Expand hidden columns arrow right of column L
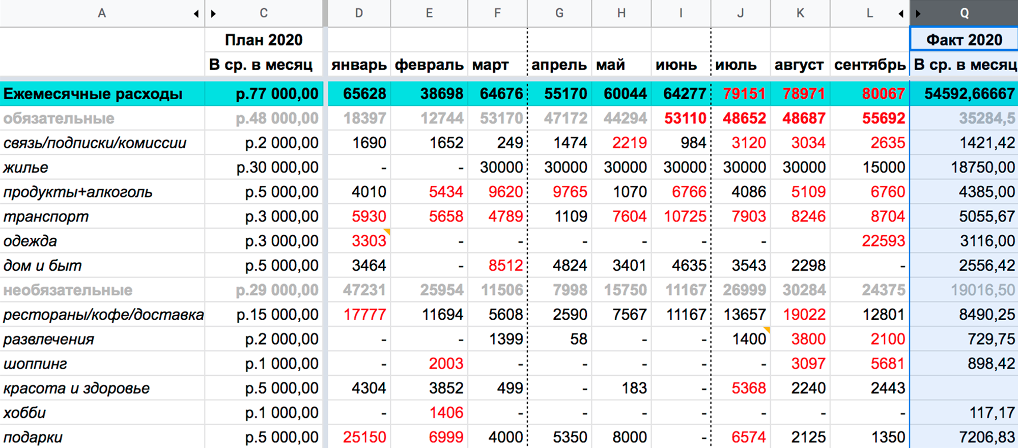The image size is (1018, 448). tap(901, 14)
